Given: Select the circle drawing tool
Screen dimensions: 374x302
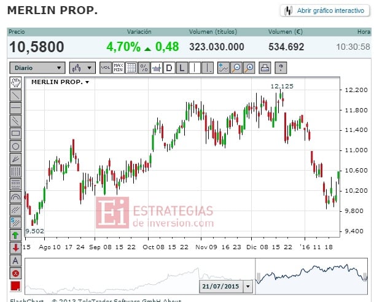Looking at the screenshot, I should tap(15, 146).
